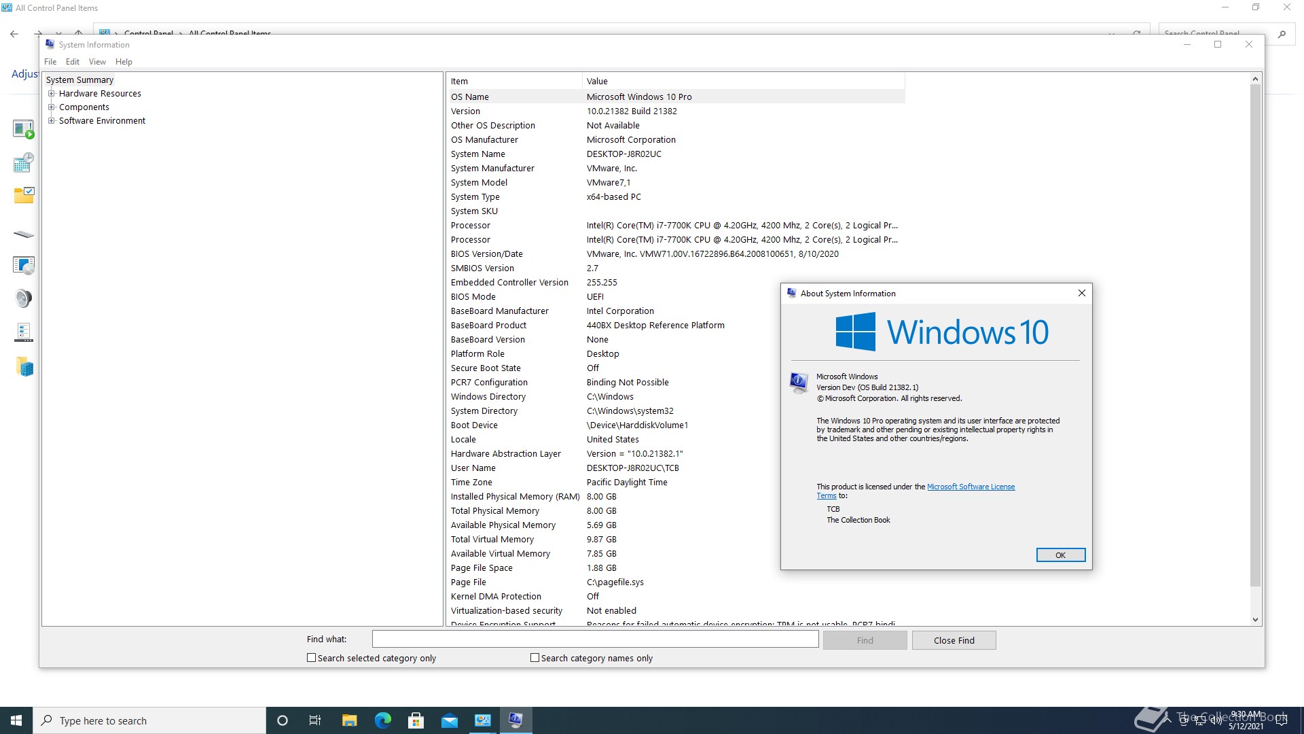Click the Control Panel search magnifier icon
This screenshot has width=1304, height=734.
click(x=1282, y=33)
